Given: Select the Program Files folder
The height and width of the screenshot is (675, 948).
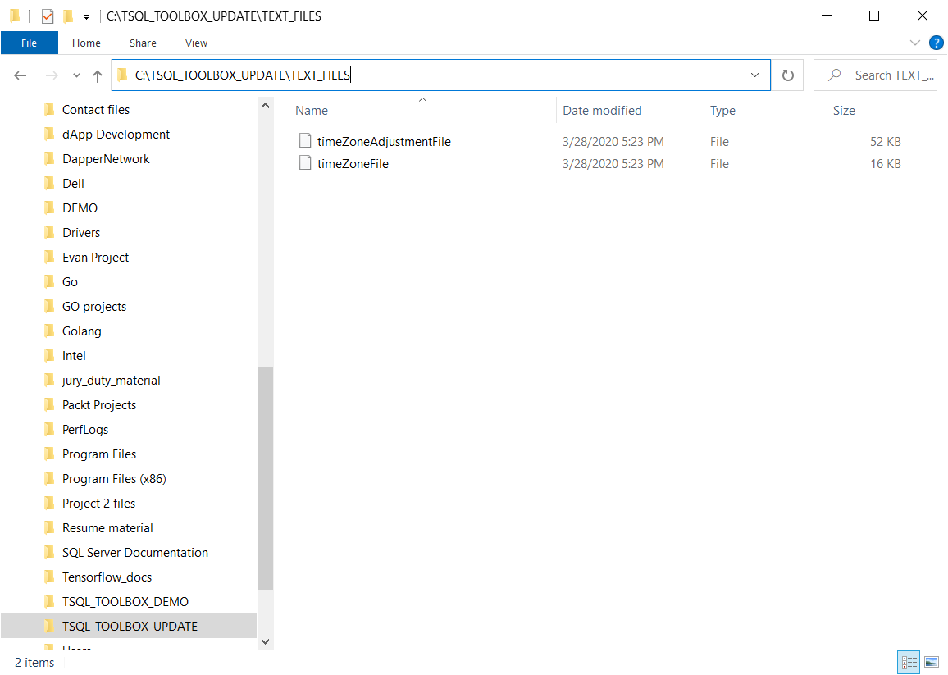Looking at the screenshot, I should [x=99, y=454].
